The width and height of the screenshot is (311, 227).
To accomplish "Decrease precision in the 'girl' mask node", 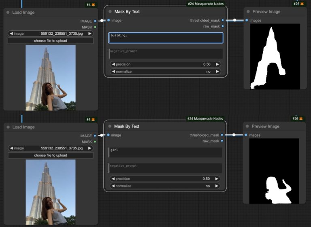I will pos(113,179).
